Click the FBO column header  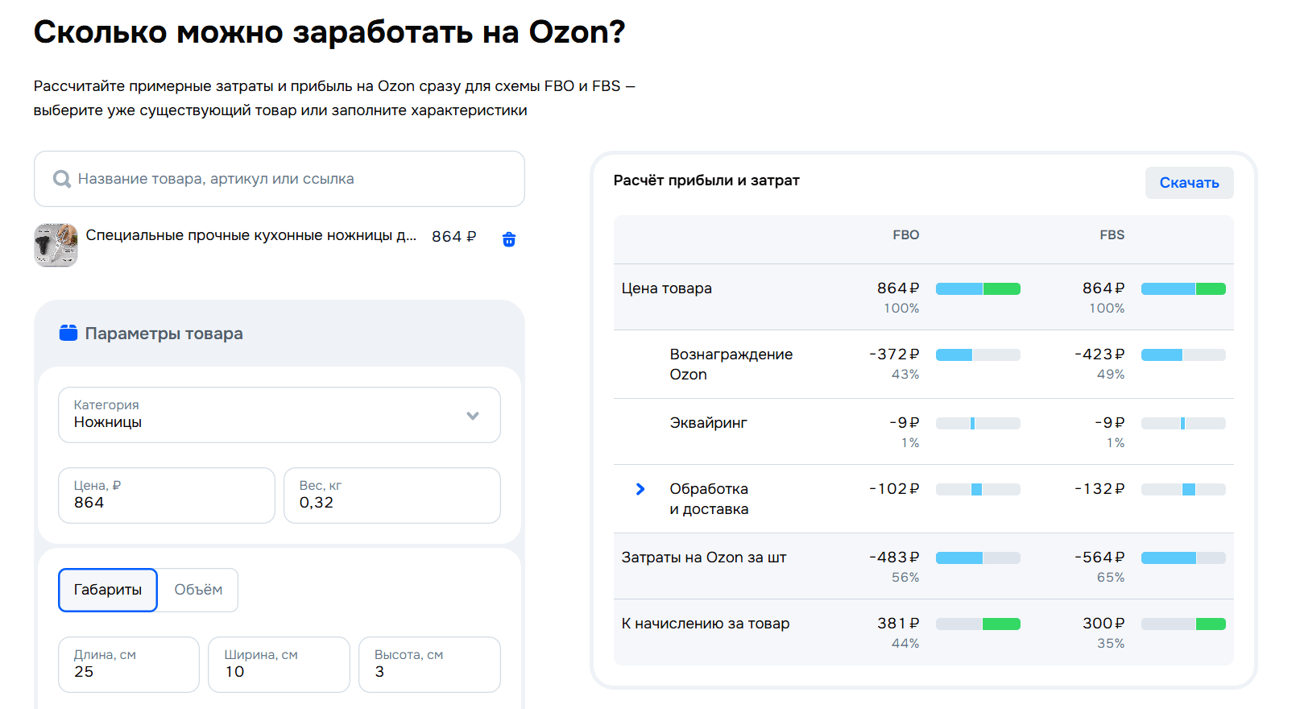[905, 235]
